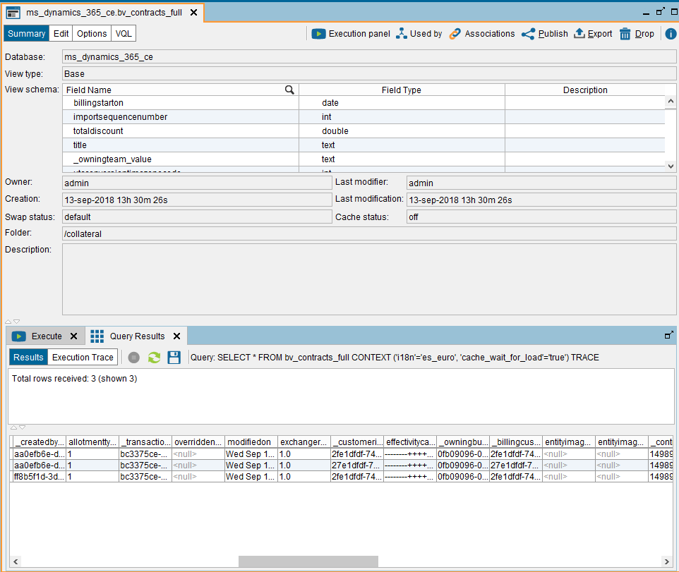
Task: Click the effectivityca column header
Action: point(410,442)
